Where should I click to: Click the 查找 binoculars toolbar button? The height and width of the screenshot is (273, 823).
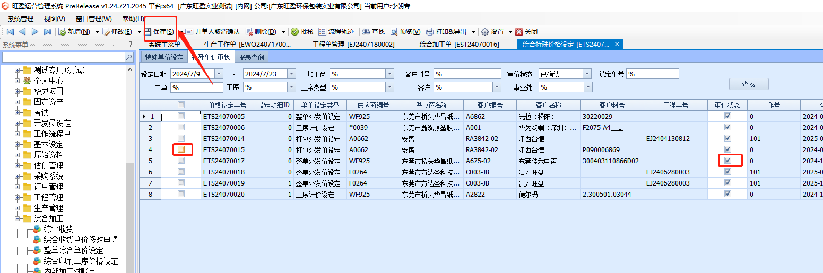coord(374,32)
